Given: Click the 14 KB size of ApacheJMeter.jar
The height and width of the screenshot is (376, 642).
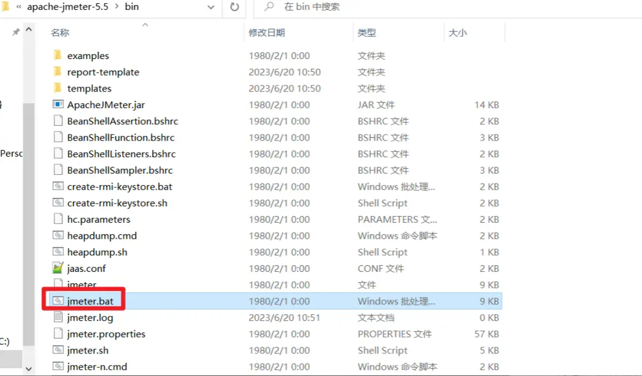Looking at the screenshot, I should click(487, 105).
